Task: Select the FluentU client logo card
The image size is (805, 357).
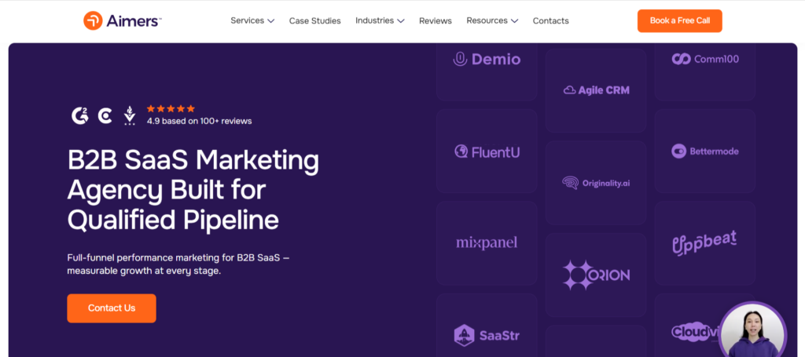Action: click(487, 151)
